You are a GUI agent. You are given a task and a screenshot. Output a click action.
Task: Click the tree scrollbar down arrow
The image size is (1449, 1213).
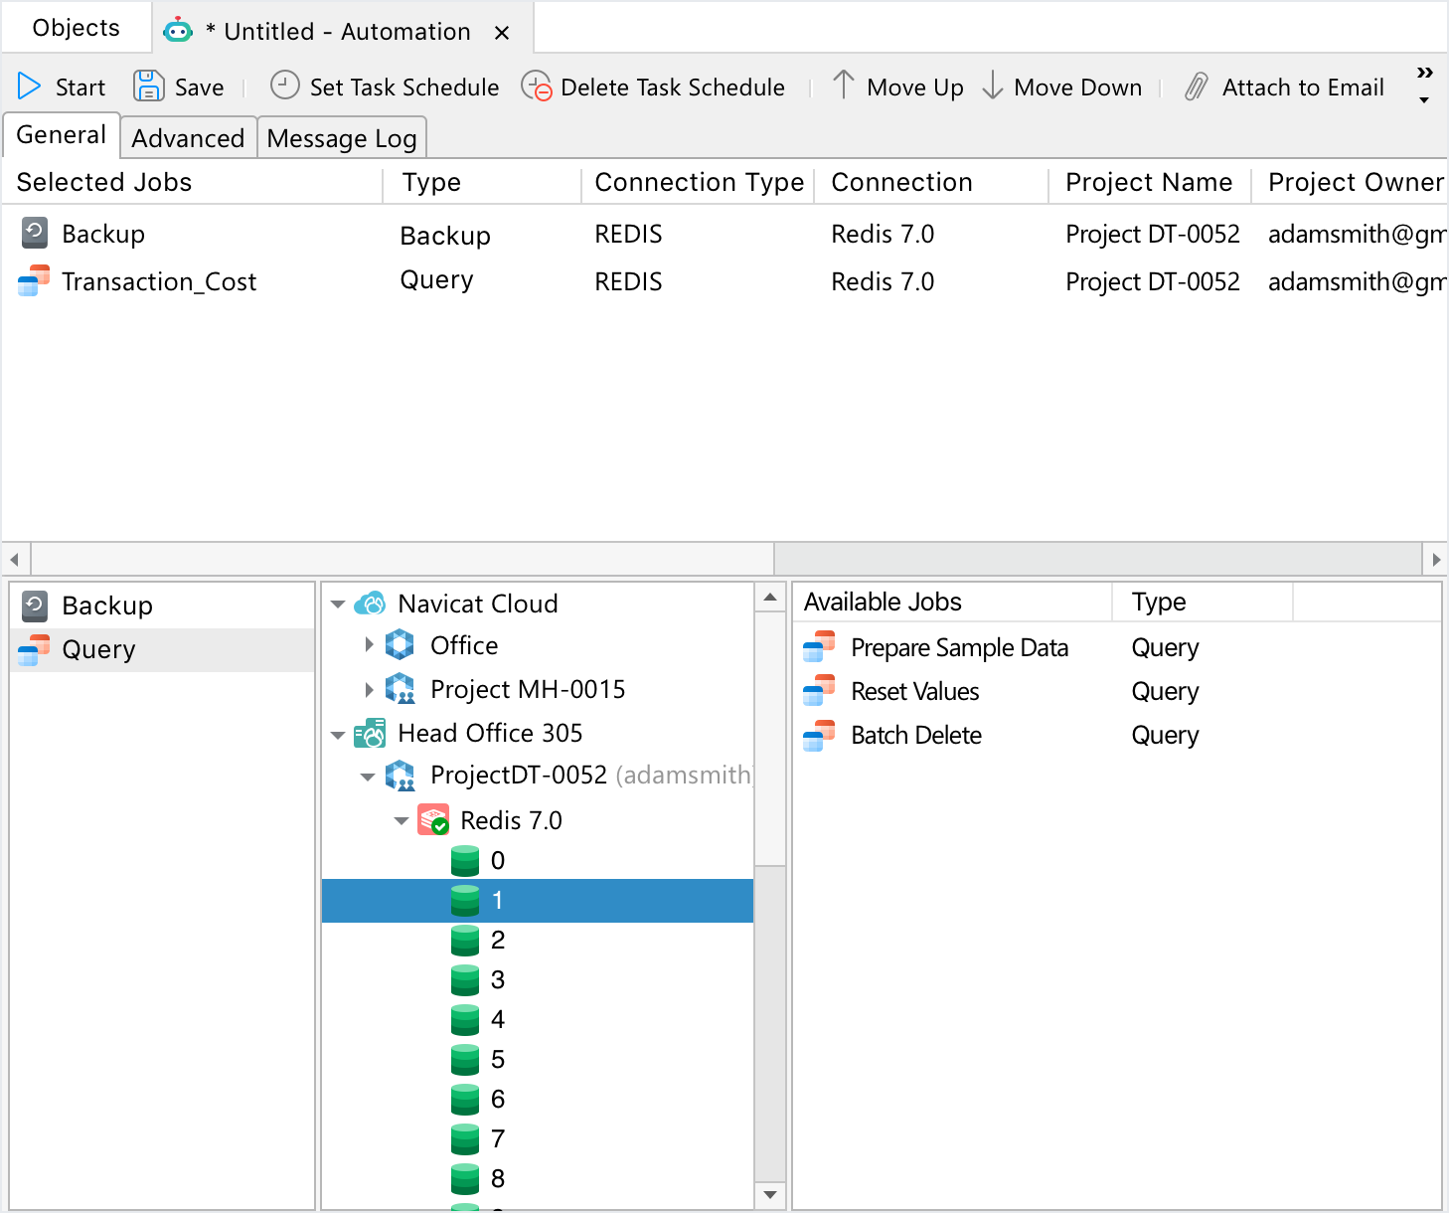770,1194
